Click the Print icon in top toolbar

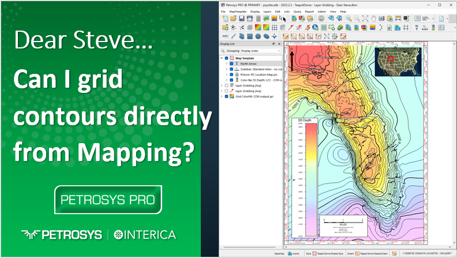tap(250, 18)
